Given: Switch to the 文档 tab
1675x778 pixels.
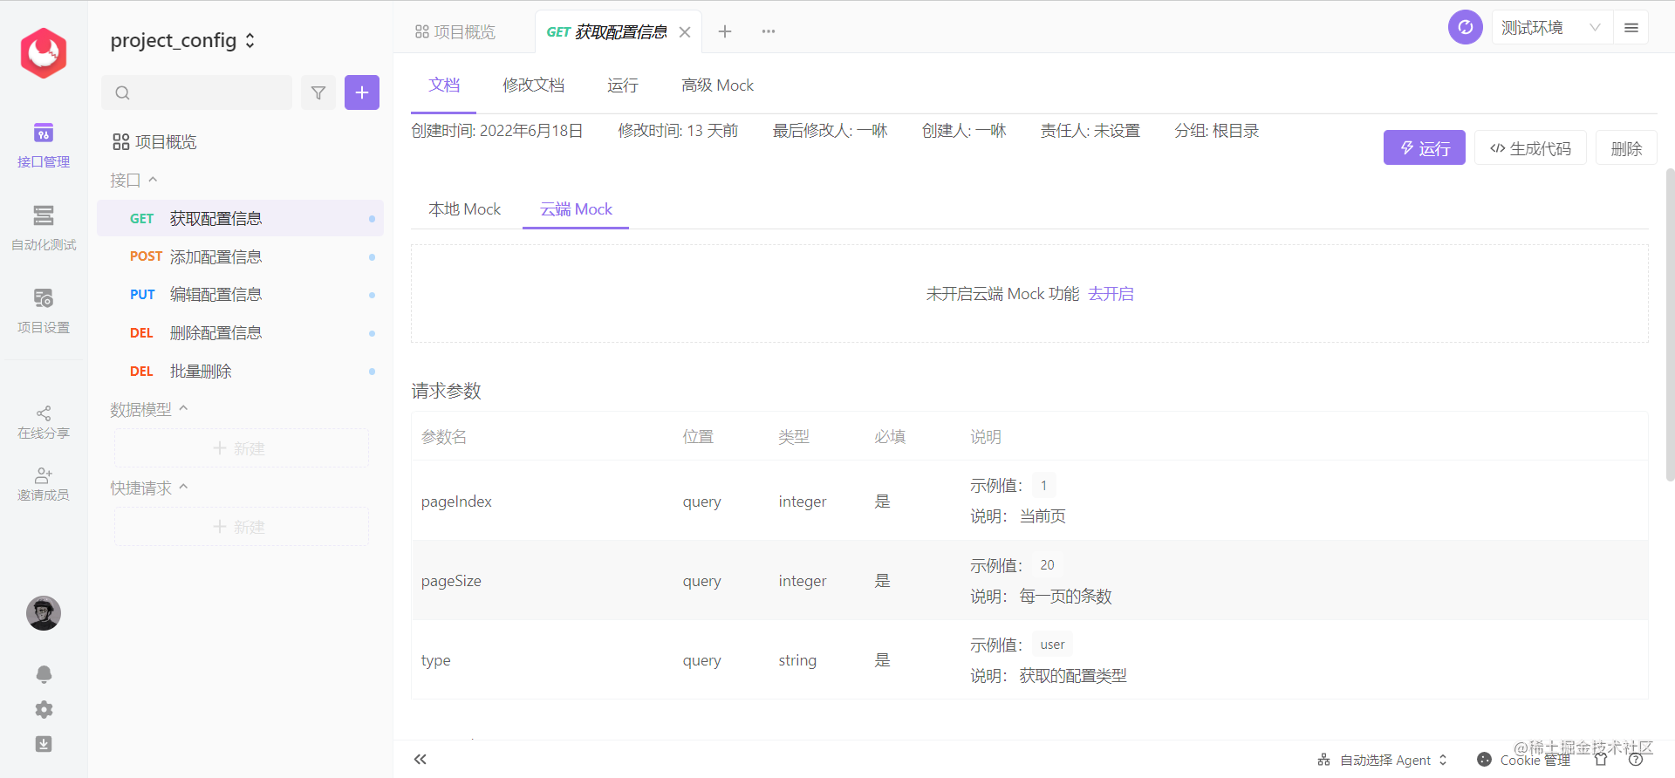Looking at the screenshot, I should click(444, 85).
